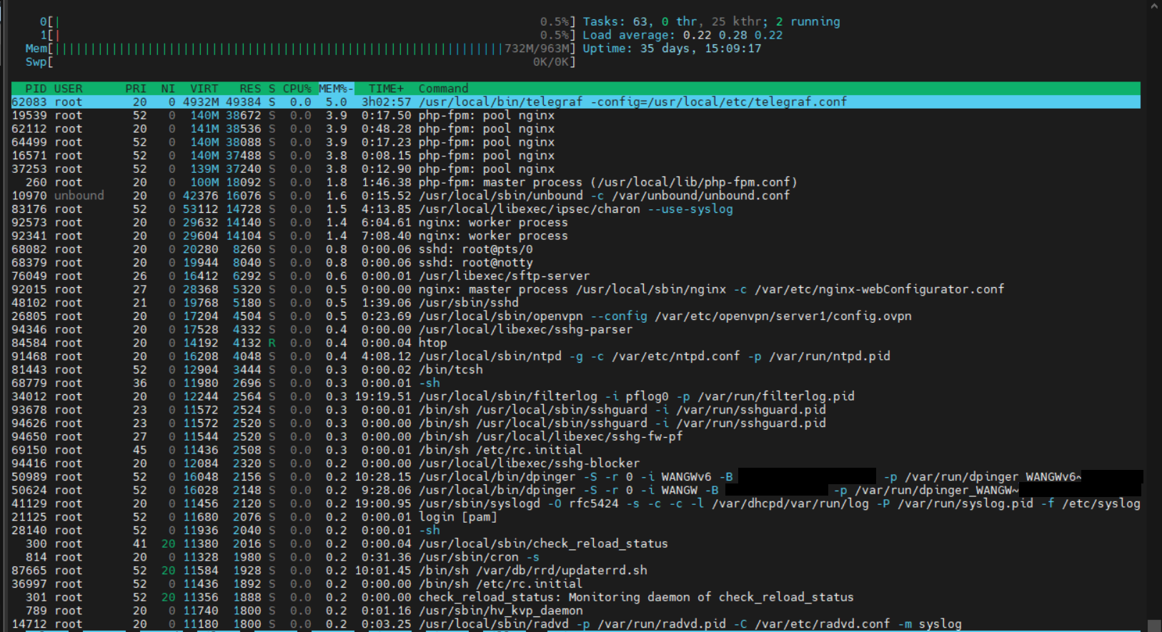Select the ipsec charon process row
This screenshot has height=632, width=1162.
(x=575, y=209)
